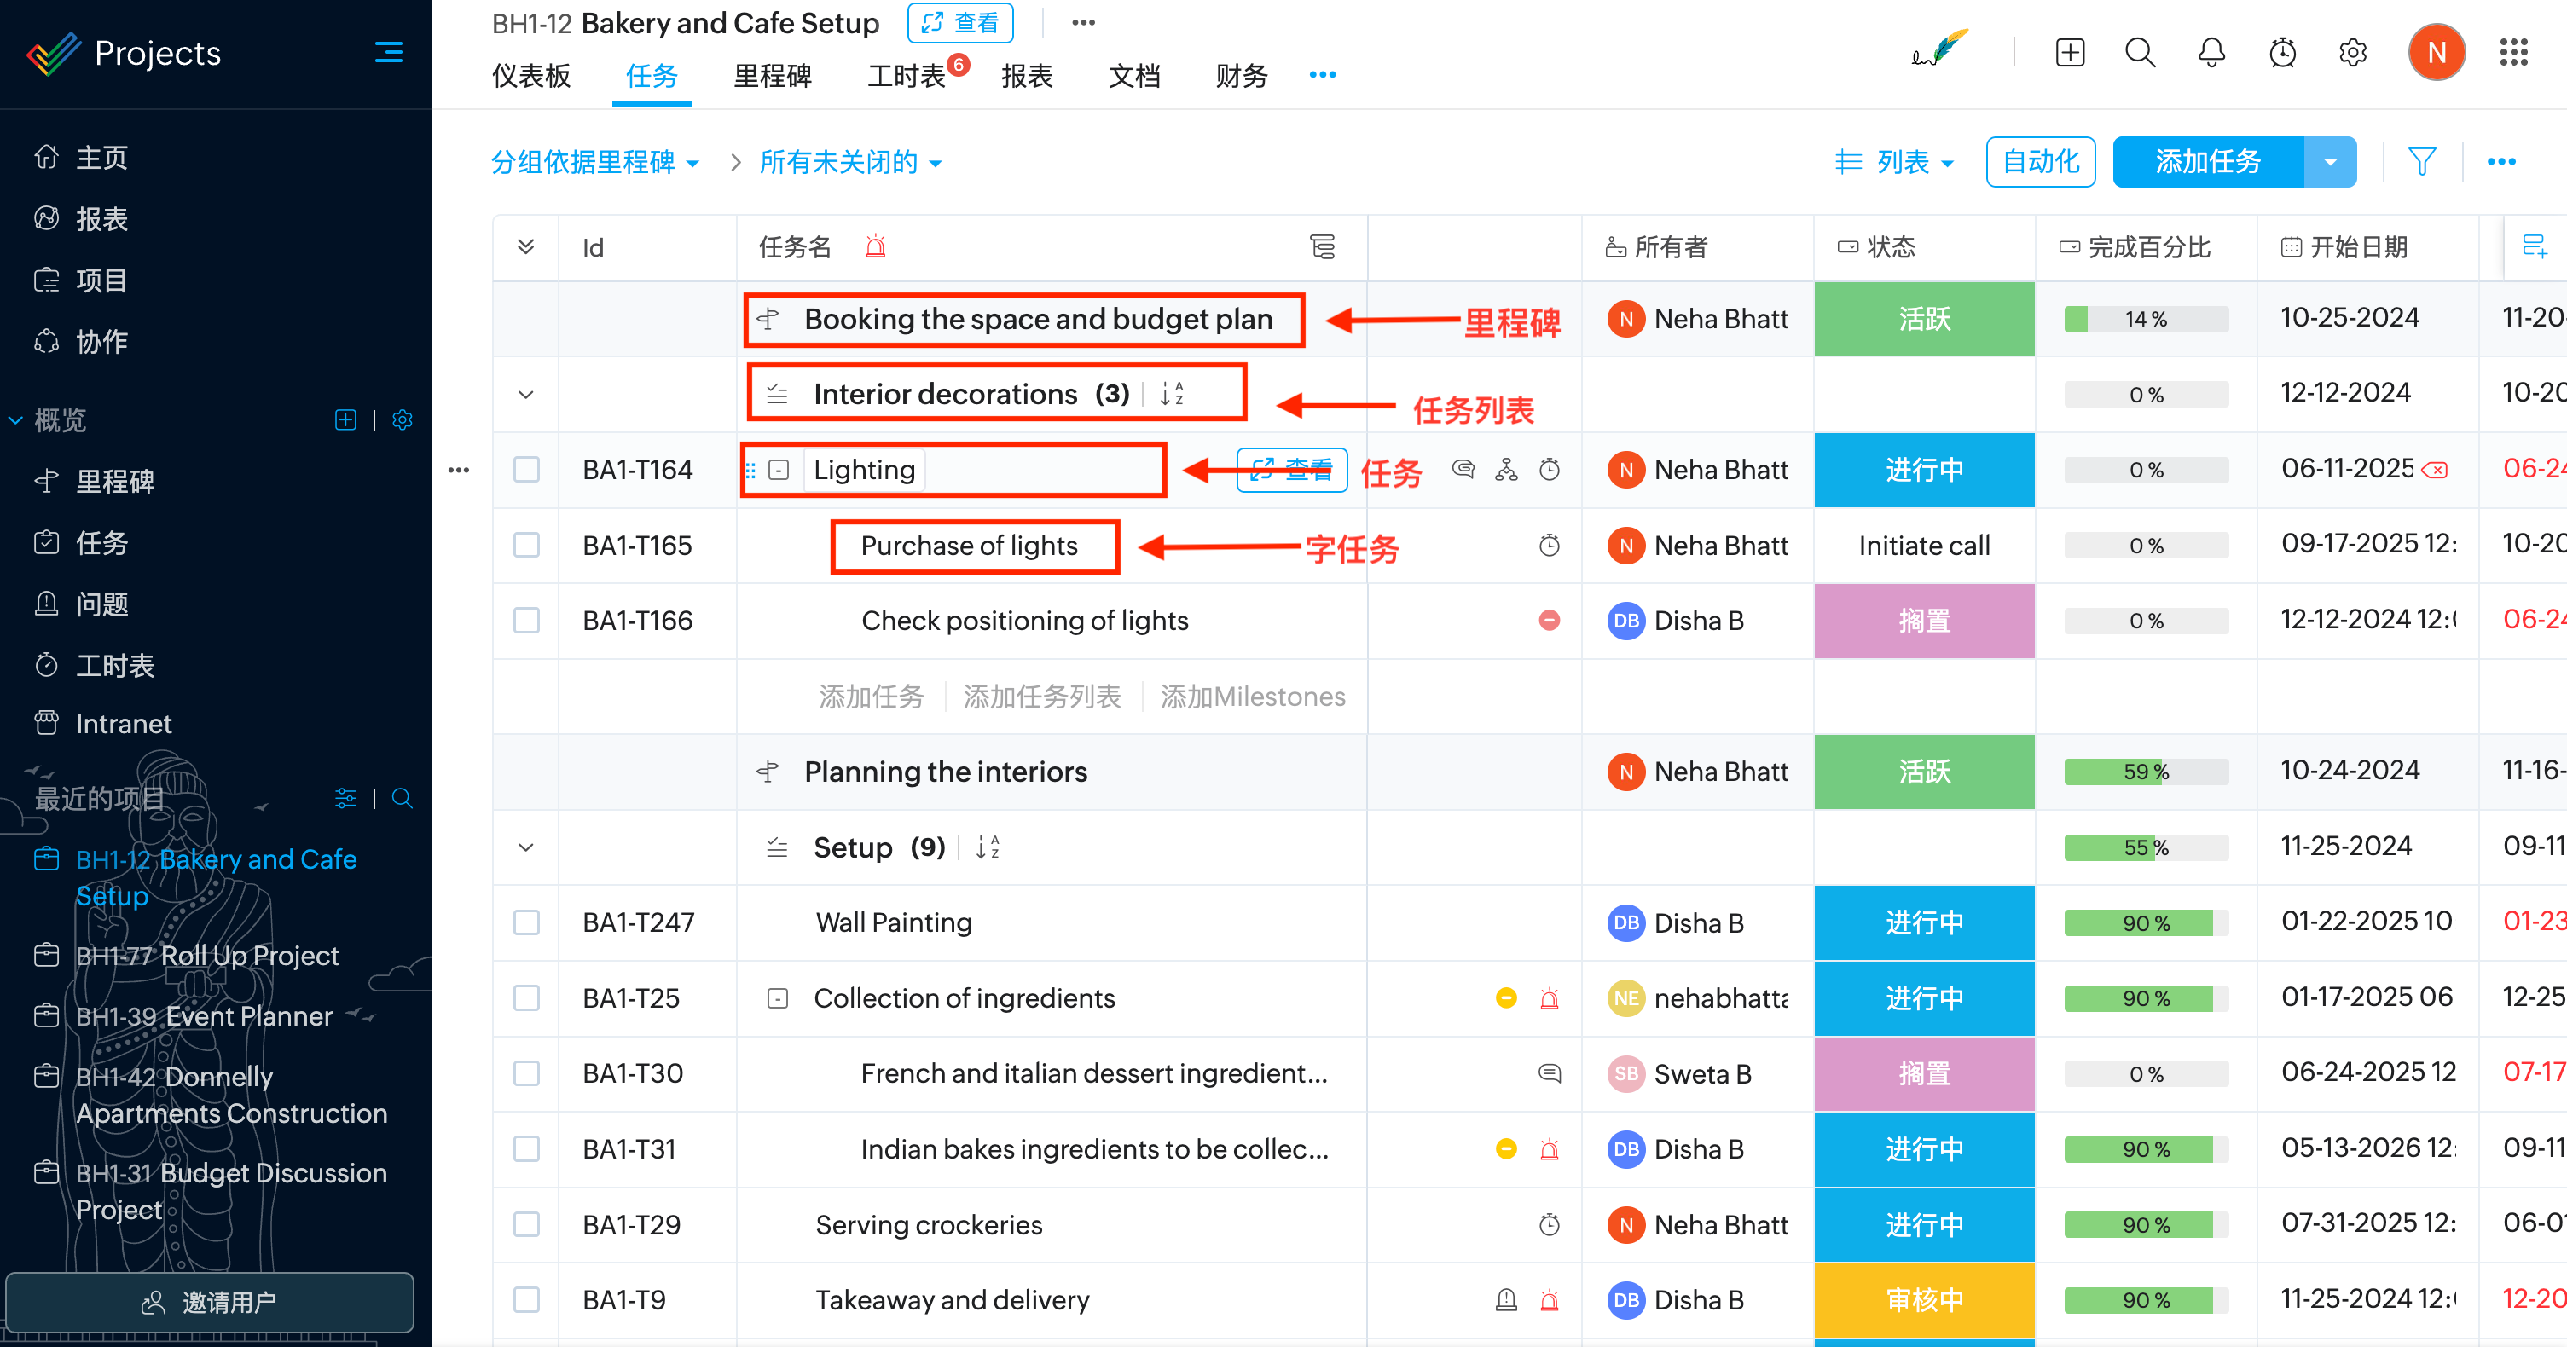Open the filter funnel icon
Screen dimensions: 2567x1347
click(x=2421, y=161)
